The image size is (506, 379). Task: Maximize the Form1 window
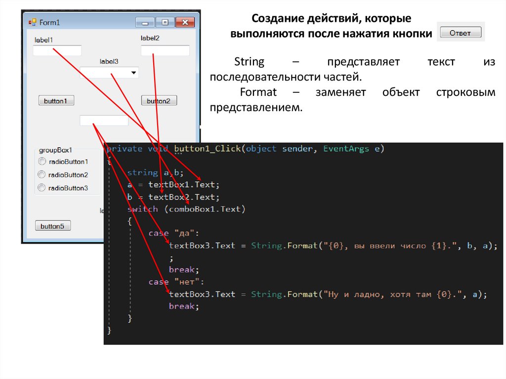[x=165, y=22]
